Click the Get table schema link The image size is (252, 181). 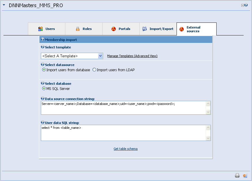(126, 149)
